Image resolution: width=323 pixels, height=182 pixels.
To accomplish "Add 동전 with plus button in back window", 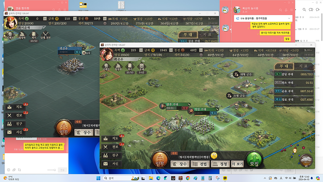I will (x=105, y=19).
